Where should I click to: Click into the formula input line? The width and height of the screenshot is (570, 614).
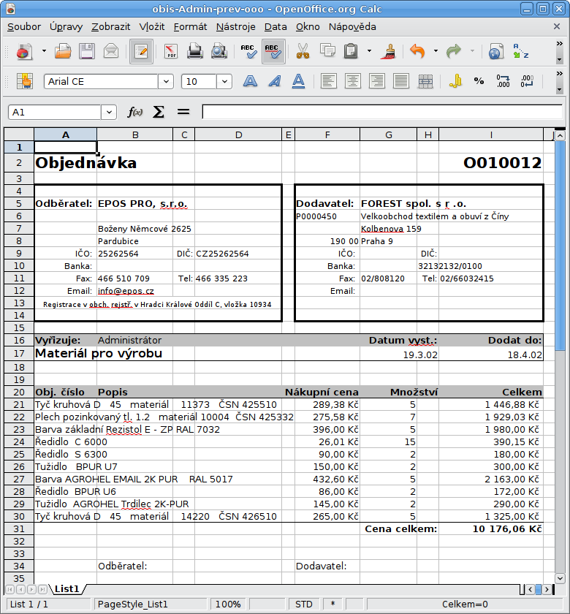[380, 113]
